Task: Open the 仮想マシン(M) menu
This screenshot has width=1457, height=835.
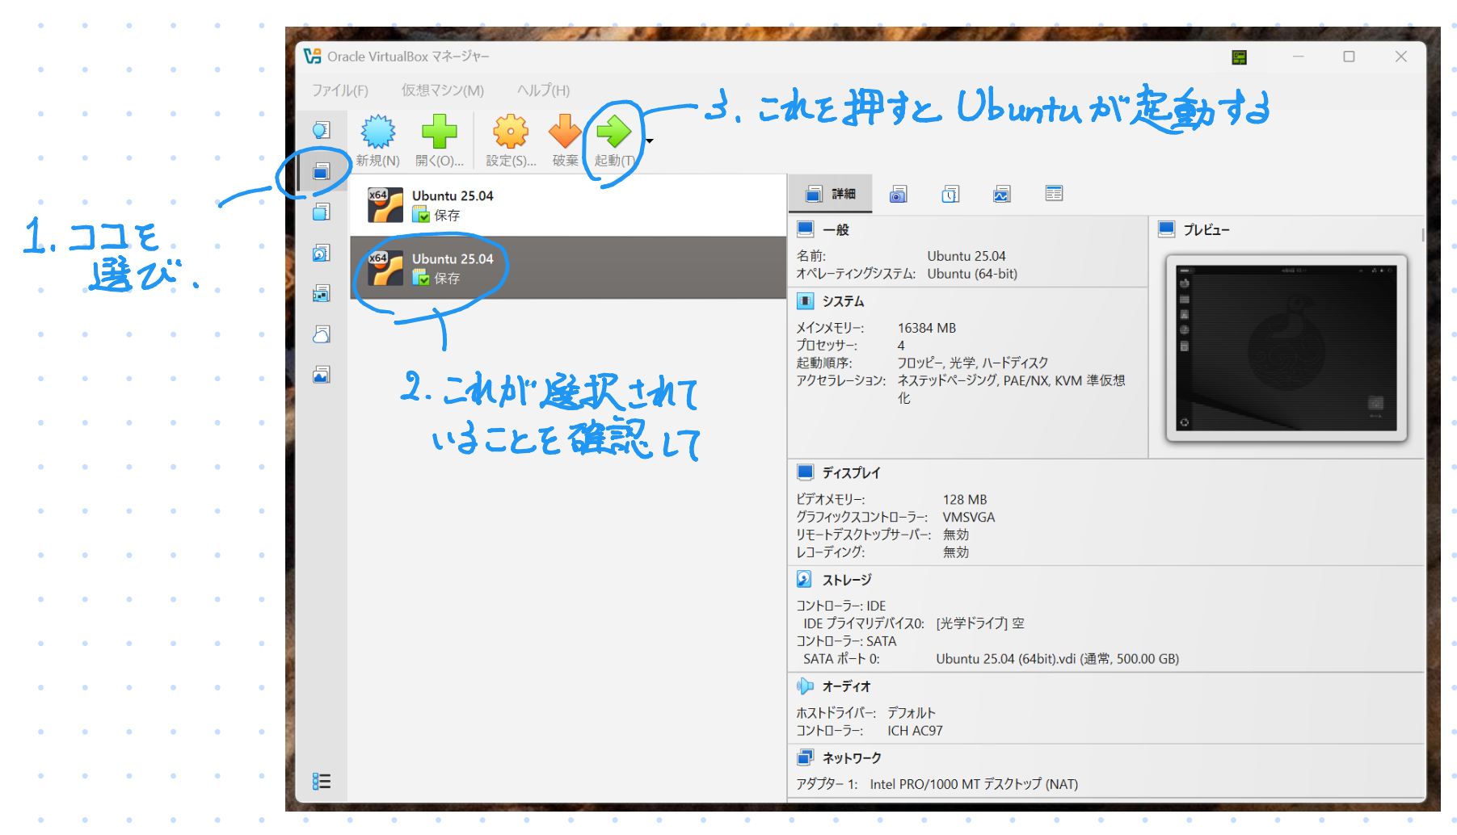Action: tap(442, 90)
